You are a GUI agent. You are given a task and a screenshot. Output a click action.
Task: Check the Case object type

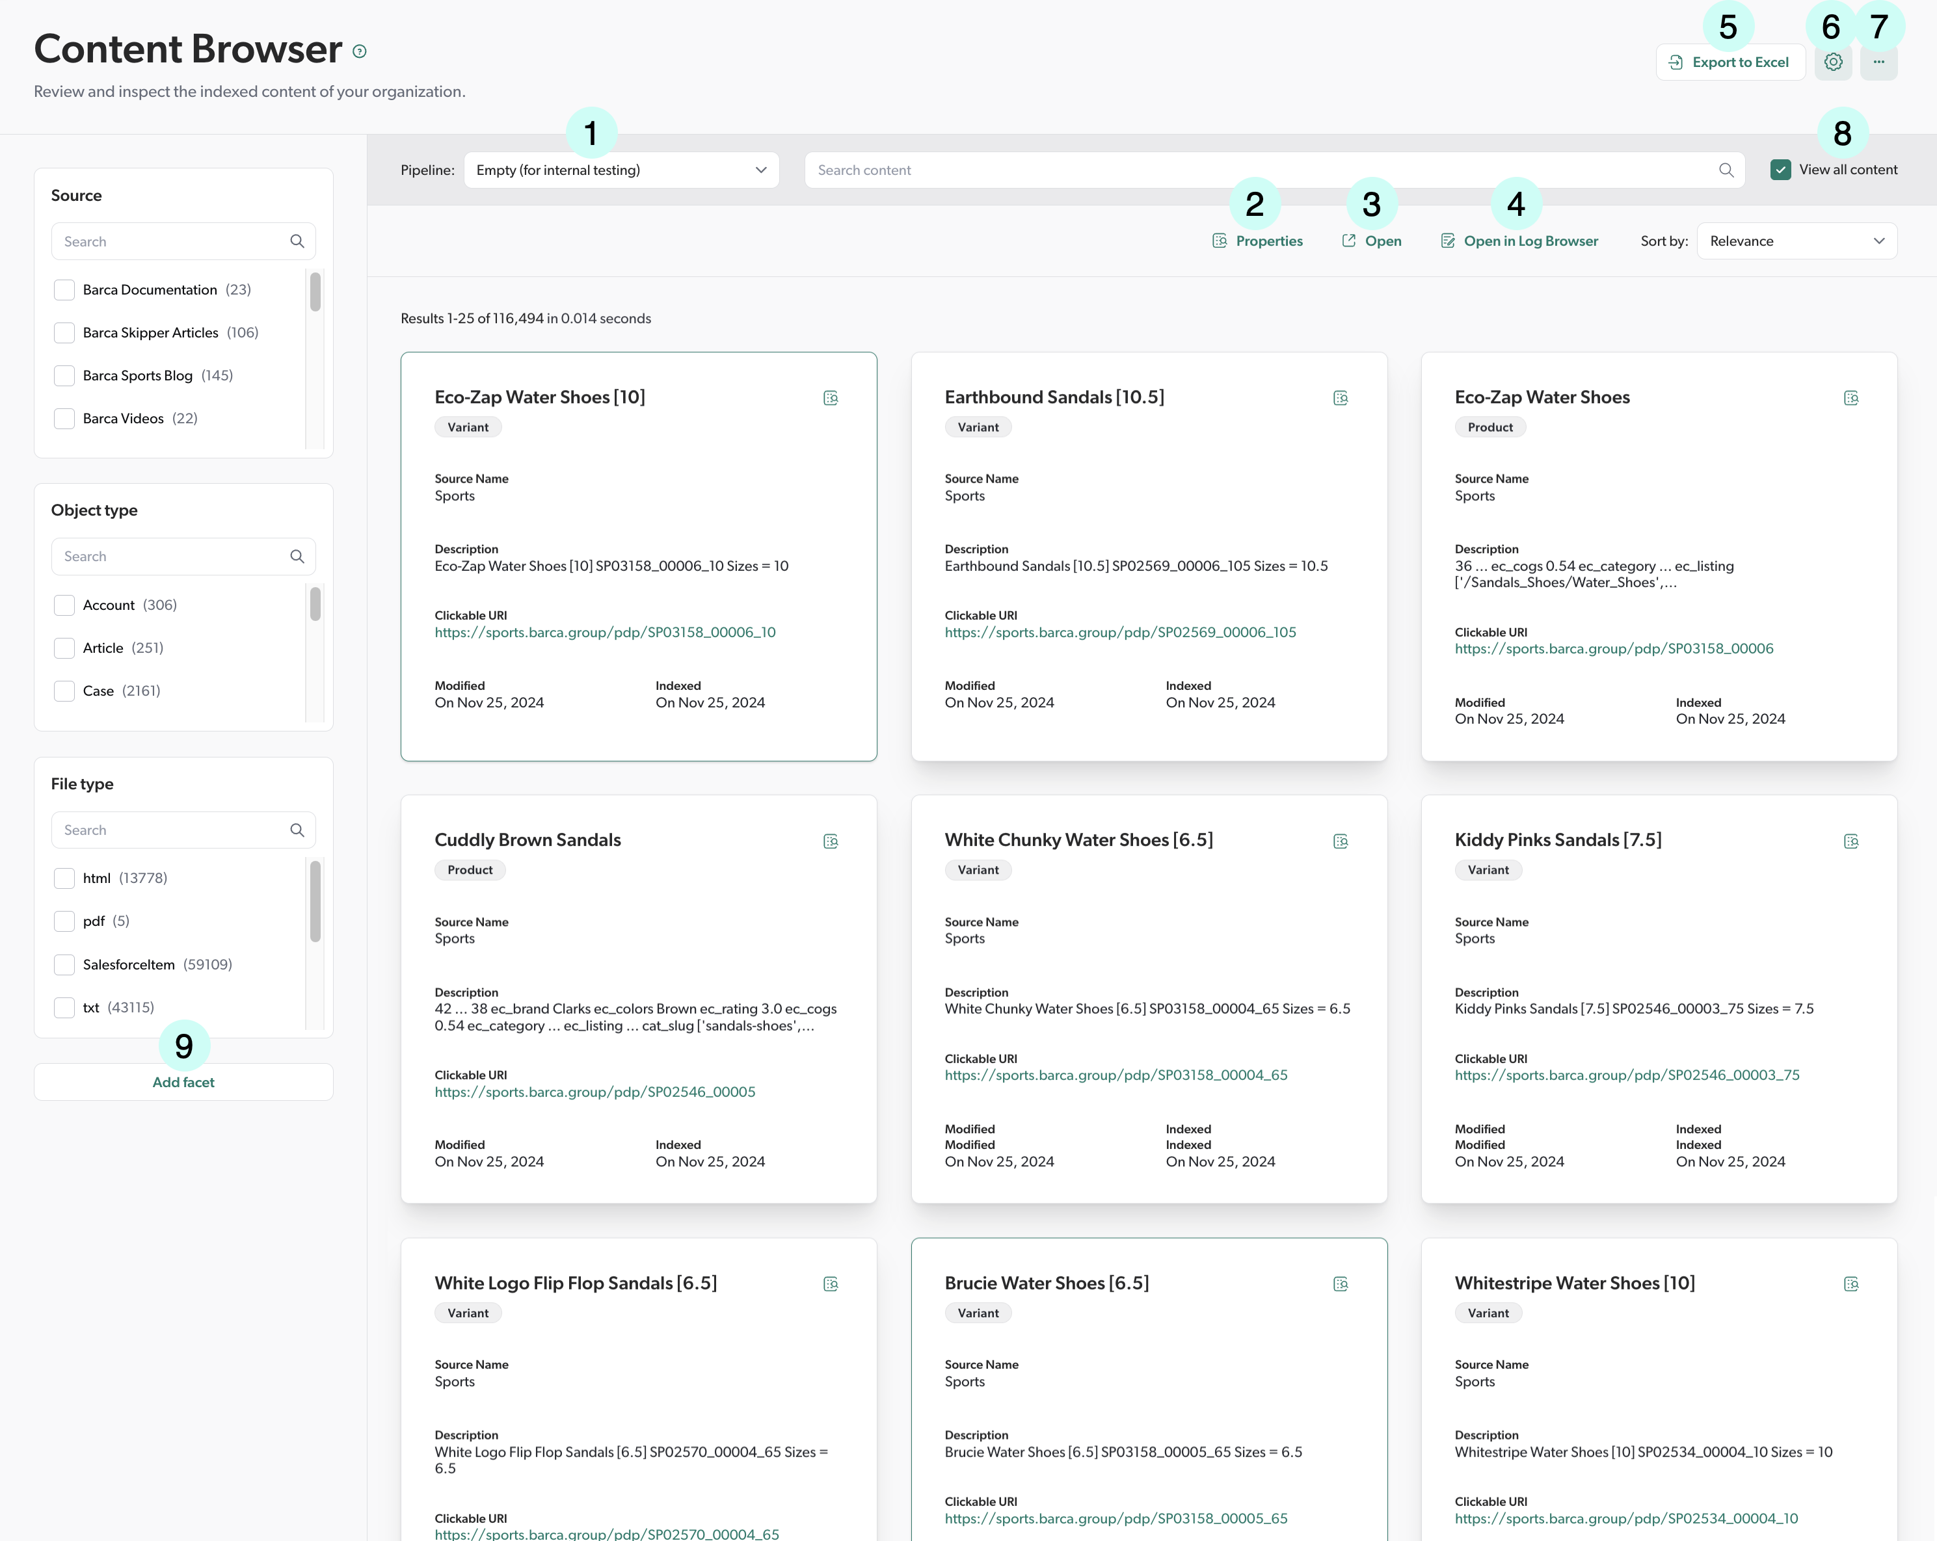point(64,691)
